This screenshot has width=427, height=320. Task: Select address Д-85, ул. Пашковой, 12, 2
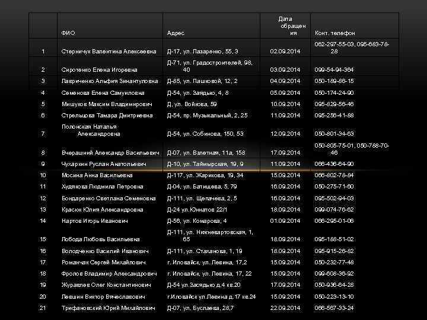pyautogui.click(x=202, y=81)
